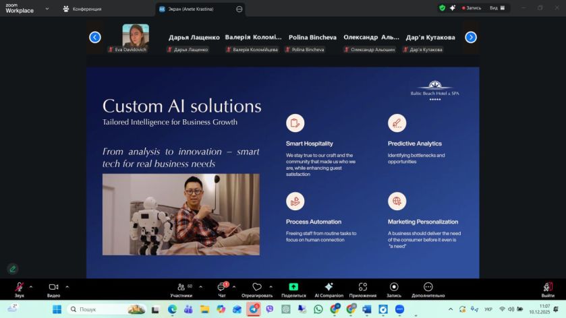Select Polina Bincheva participant tile
The height and width of the screenshot is (318, 566).
click(x=312, y=38)
